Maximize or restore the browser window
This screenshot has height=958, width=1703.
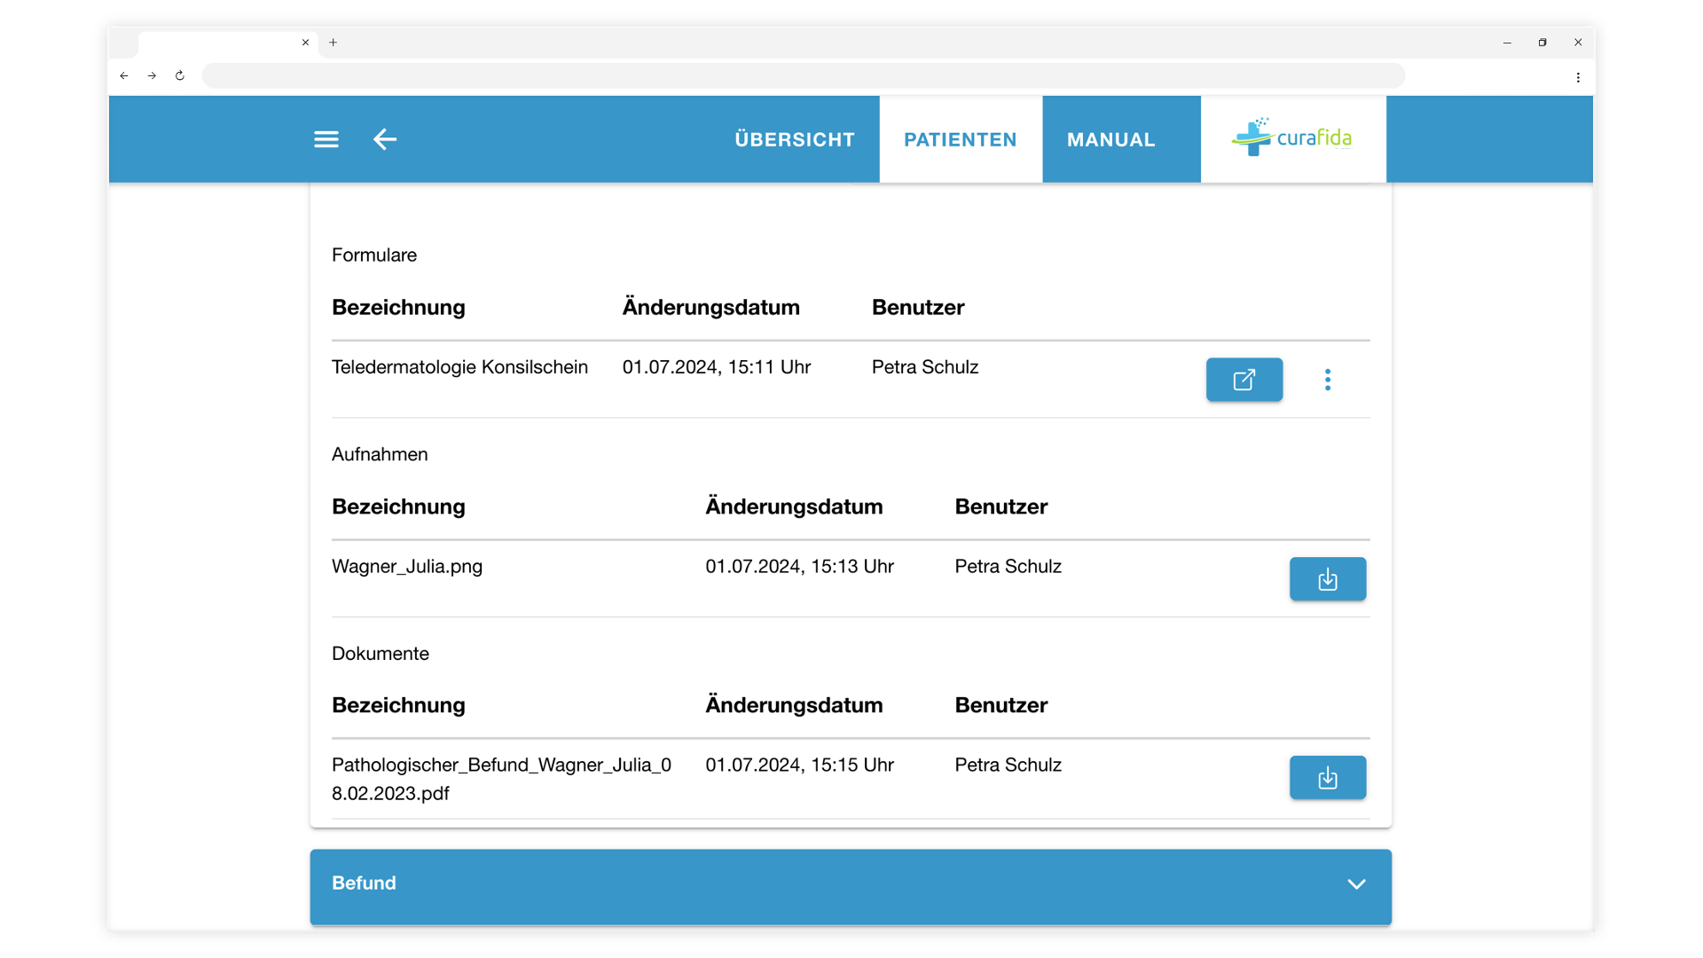[x=1542, y=43]
